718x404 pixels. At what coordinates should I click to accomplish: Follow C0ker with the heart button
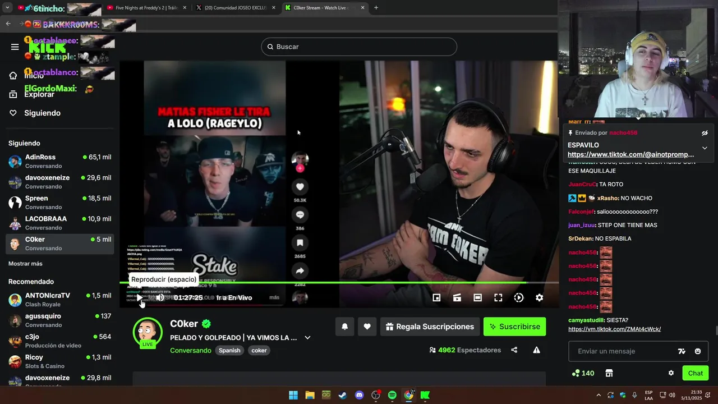[367, 327]
